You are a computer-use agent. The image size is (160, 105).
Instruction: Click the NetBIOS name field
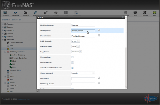tap(83, 25)
